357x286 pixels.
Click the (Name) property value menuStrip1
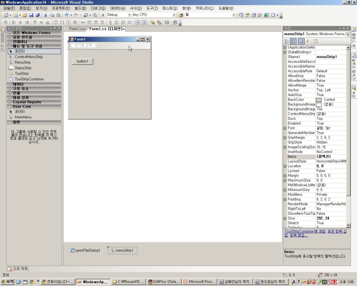[x=331, y=57]
